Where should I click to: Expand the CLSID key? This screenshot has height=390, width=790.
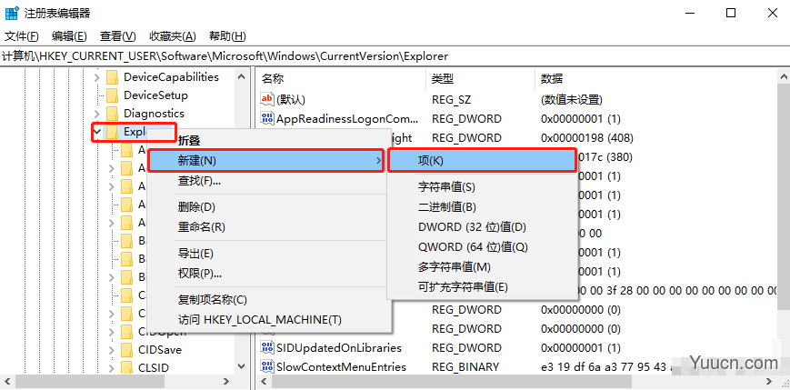point(111,367)
